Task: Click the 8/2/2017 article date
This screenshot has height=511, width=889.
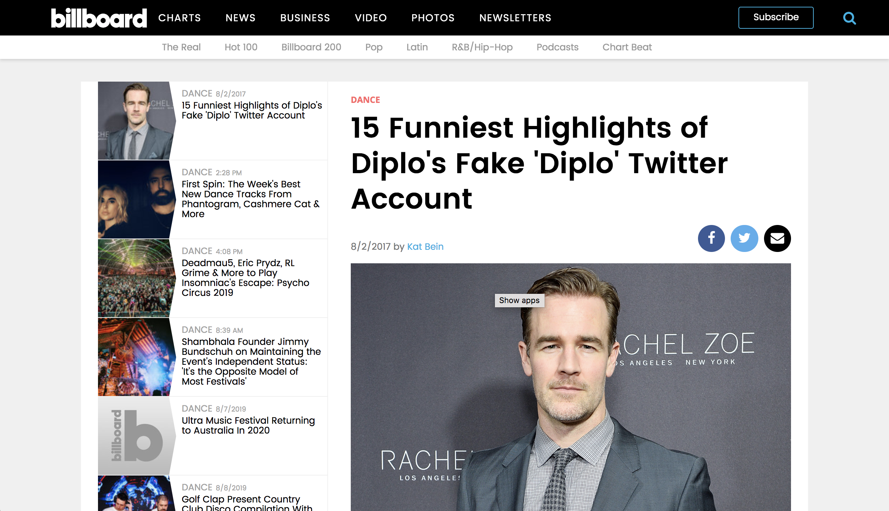Action: 370,247
